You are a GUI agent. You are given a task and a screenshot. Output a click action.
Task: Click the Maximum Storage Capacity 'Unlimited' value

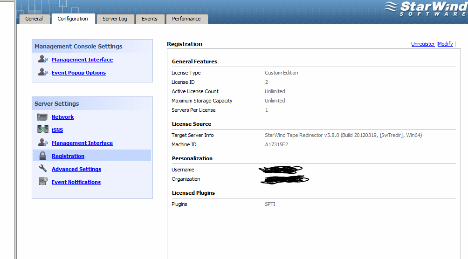pyautogui.click(x=275, y=101)
